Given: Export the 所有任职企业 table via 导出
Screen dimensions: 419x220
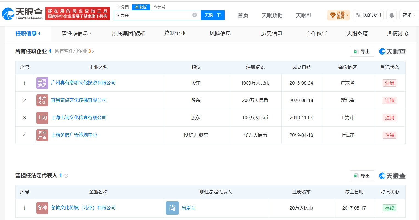Looking at the screenshot, I should (x=362, y=51).
